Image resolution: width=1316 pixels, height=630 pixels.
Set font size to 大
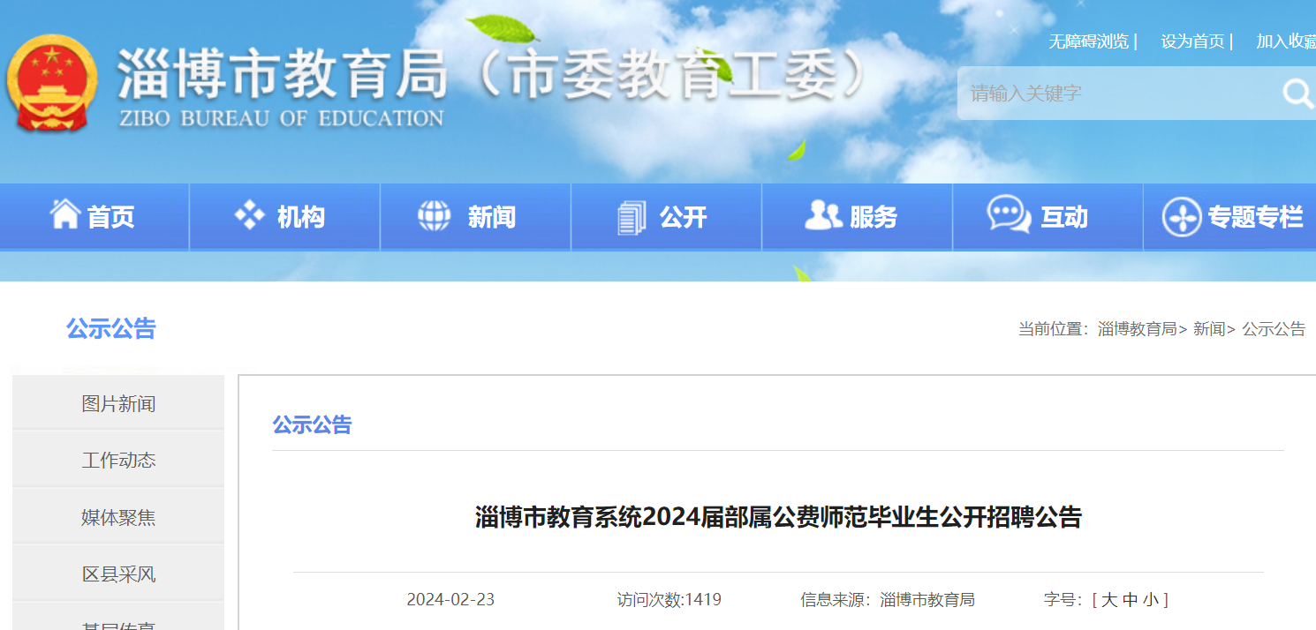1109,600
